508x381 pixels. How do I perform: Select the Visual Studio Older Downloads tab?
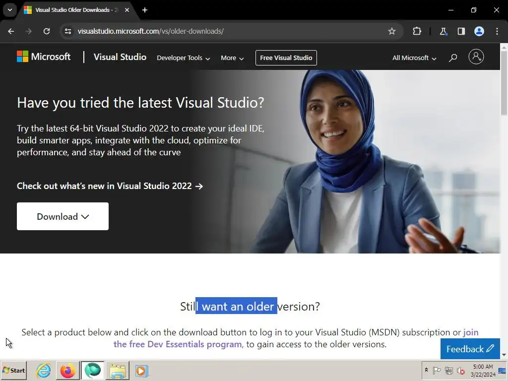(x=77, y=10)
